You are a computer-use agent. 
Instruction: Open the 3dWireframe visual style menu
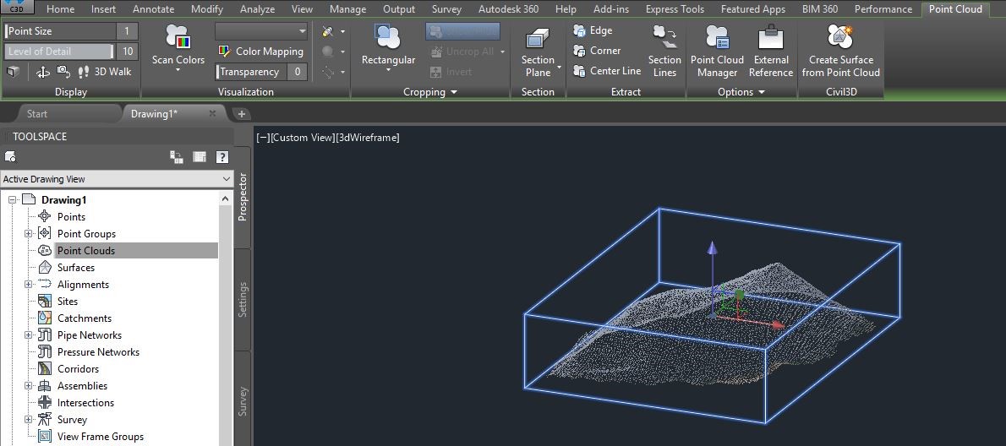[368, 138]
